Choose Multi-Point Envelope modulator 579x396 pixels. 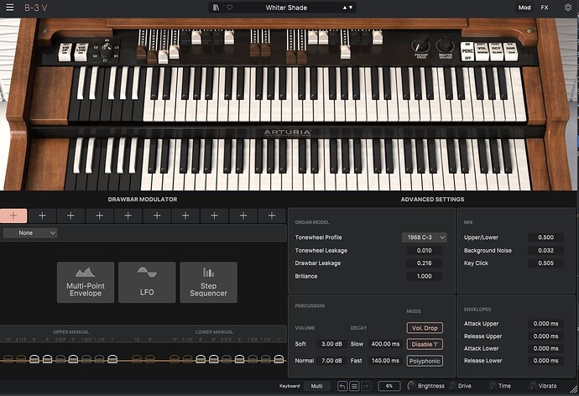[86, 283]
